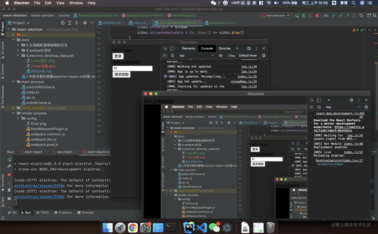Click the 请求控制 button
This screenshot has height=234, width=378.
[121, 75]
